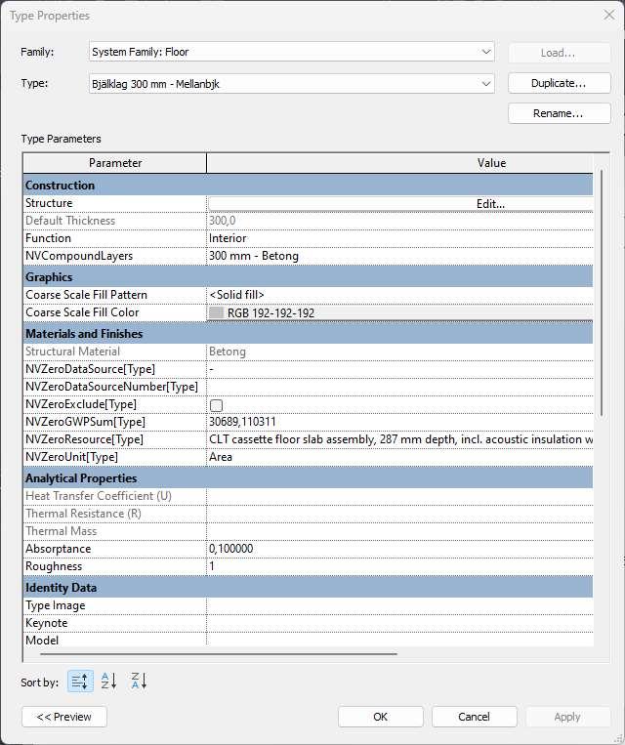Select Coarse Scale Fill Pattern <Solid fill>
The width and height of the screenshot is (625, 745).
point(400,295)
